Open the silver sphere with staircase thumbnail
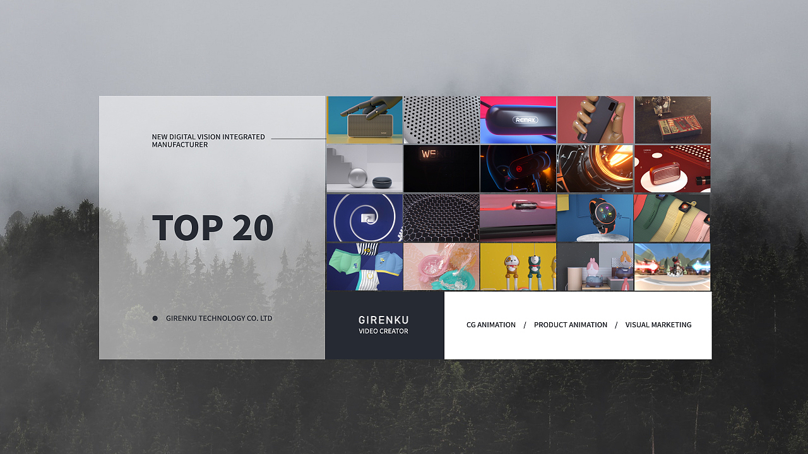 tap(364, 168)
